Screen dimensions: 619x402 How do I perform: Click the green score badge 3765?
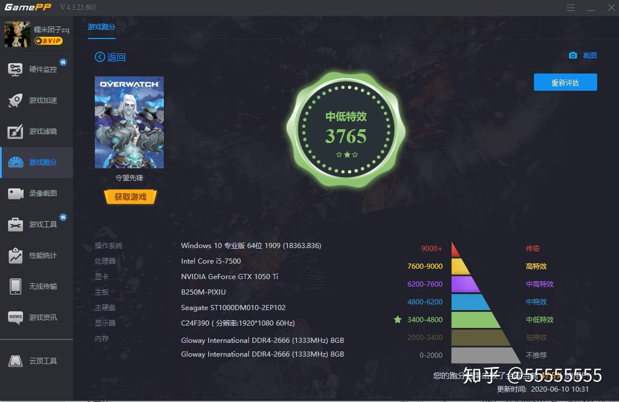[x=346, y=129]
